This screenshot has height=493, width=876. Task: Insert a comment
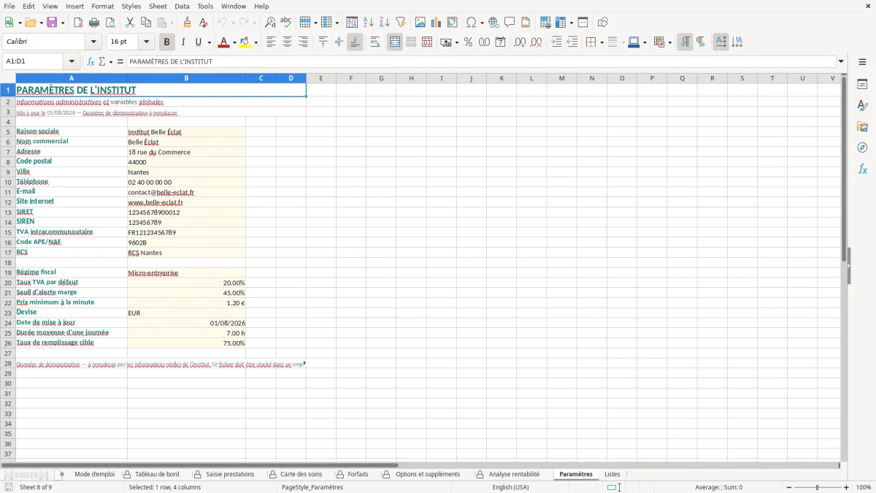point(510,23)
